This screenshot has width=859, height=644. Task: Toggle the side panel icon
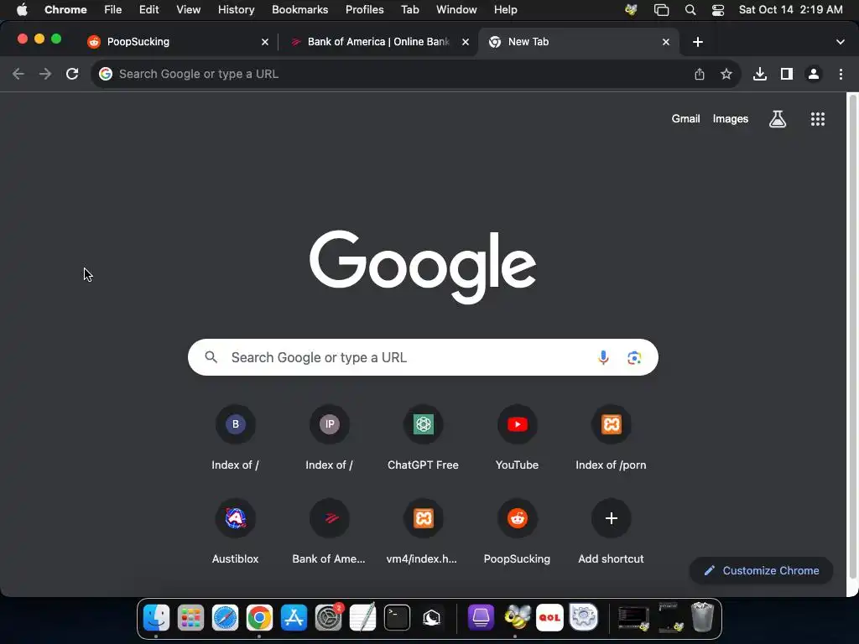point(787,74)
